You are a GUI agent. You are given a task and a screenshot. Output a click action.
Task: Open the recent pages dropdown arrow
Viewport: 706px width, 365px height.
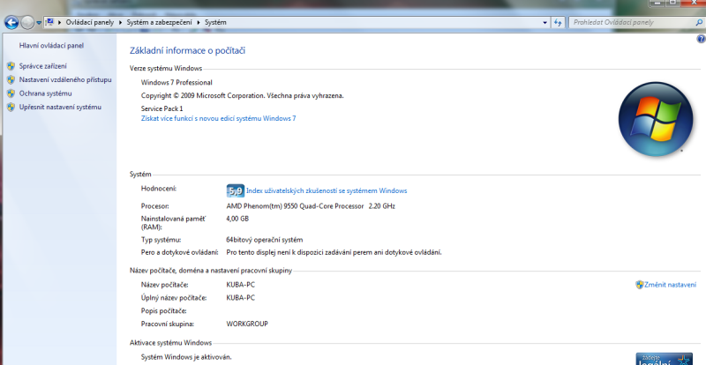(39, 23)
